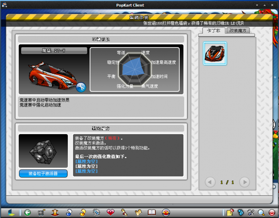This screenshot has height=218, width=279.
Task: Switch to the 卡丁车 tab
Action: [214, 31]
